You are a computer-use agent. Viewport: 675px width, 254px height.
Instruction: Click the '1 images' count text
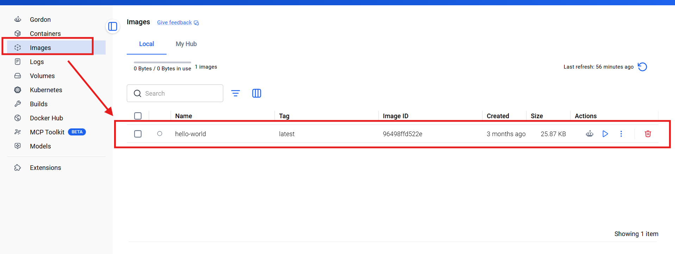(206, 67)
